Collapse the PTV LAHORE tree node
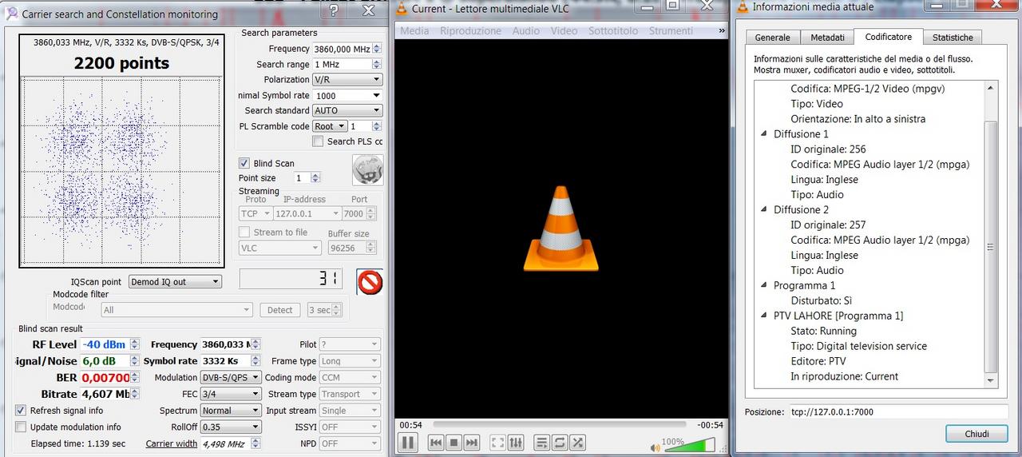The height and width of the screenshot is (457, 1022). point(765,316)
